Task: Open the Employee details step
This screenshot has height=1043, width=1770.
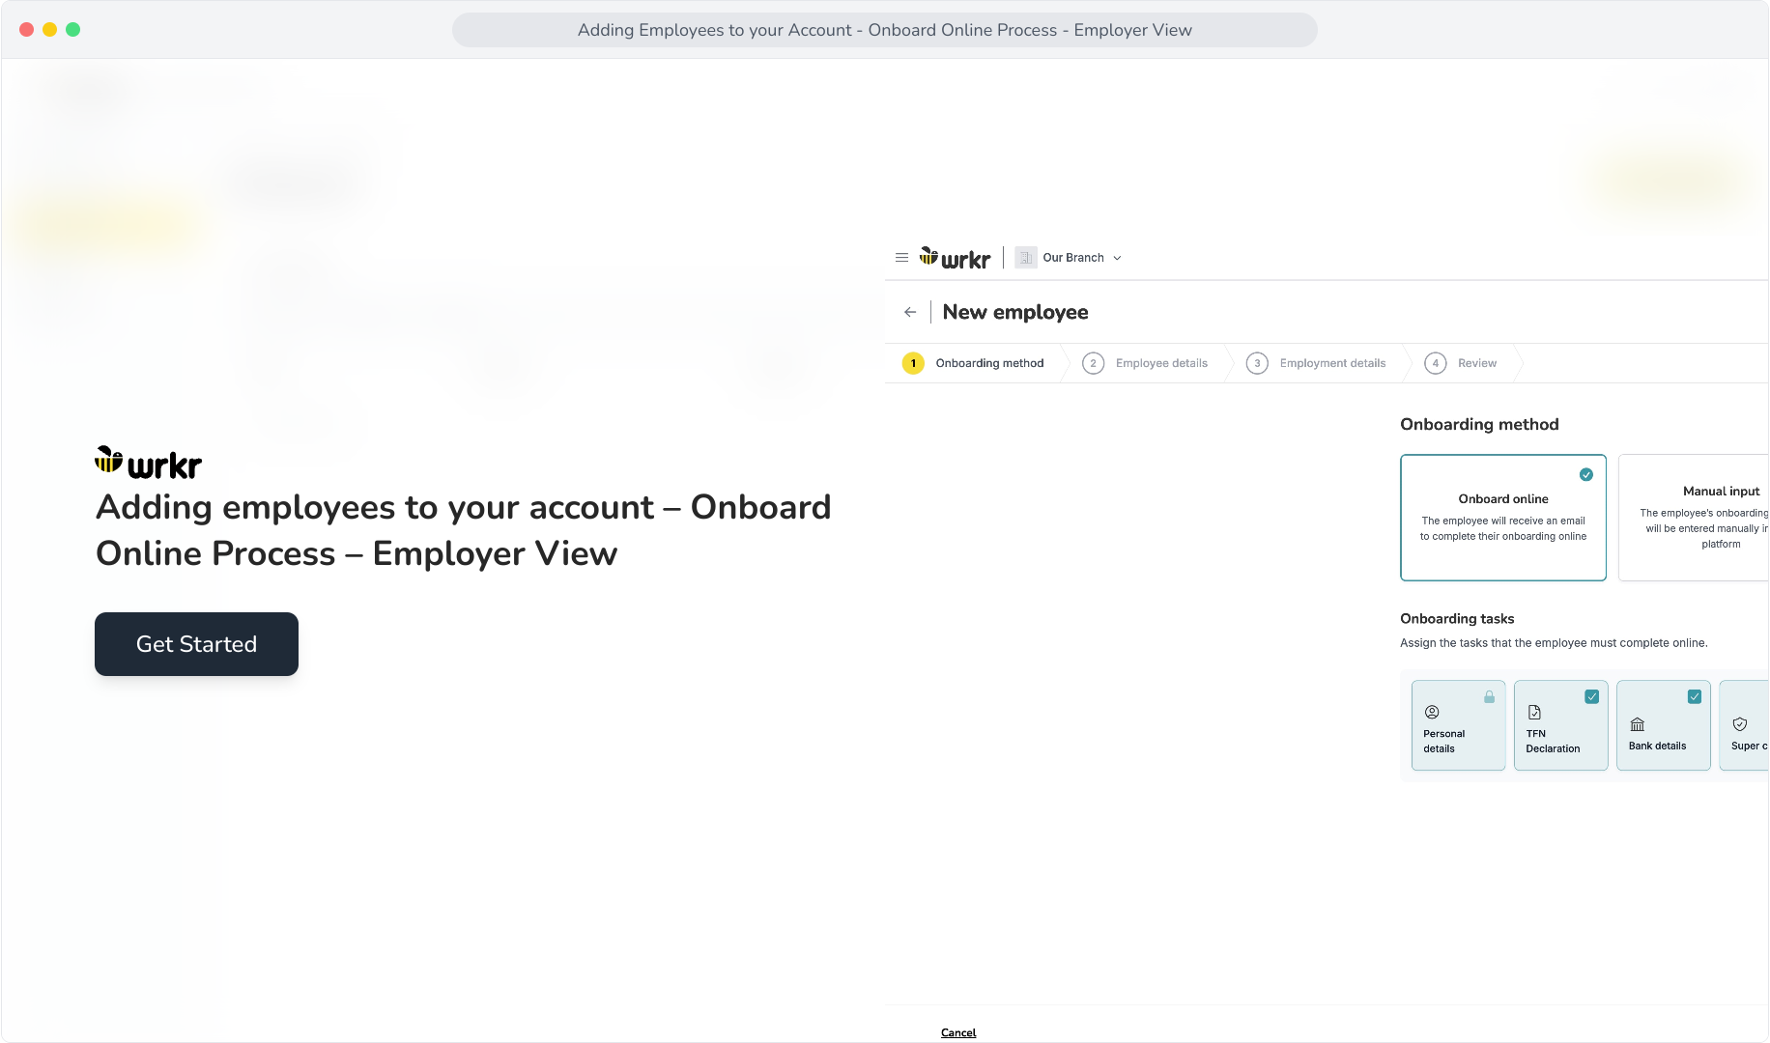Action: (1146, 363)
